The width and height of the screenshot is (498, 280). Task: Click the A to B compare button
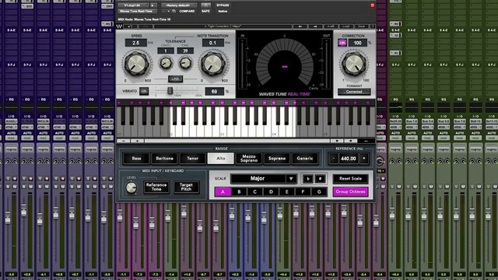pyautogui.click(x=331, y=26)
